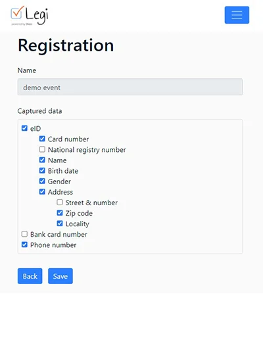Uncheck the Address checkbox
The image size is (263, 359).
tap(42, 191)
